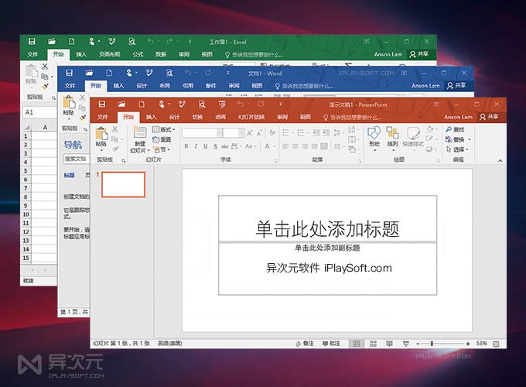Open the font color A dropdown arrow
This screenshot has height=387, width=526.
click(274, 146)
